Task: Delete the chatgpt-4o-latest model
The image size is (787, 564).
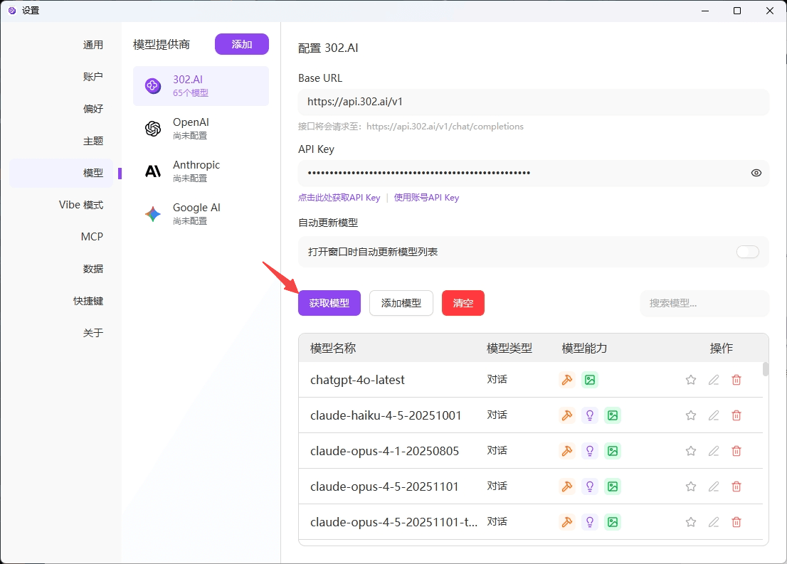Action: [x=736, y=380]
